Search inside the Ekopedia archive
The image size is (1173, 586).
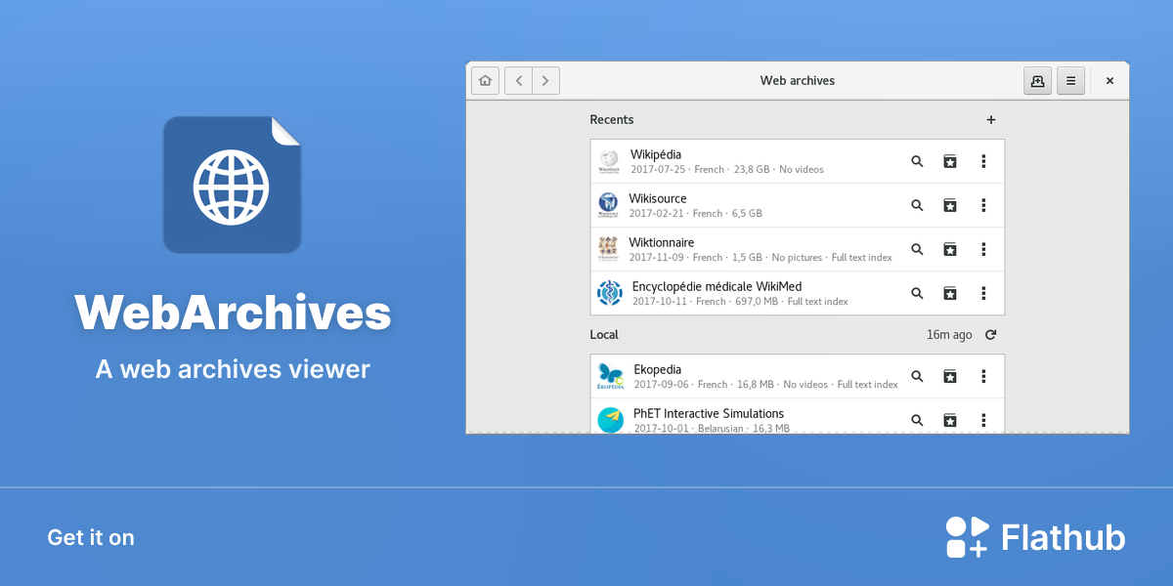(x=917, y=376)
